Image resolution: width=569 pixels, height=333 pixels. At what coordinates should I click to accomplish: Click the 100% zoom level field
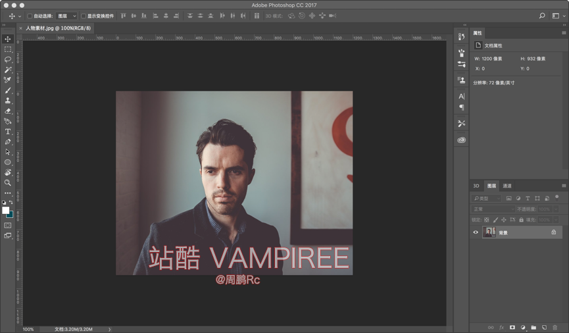pyautogui.click(x=28, y=329)
